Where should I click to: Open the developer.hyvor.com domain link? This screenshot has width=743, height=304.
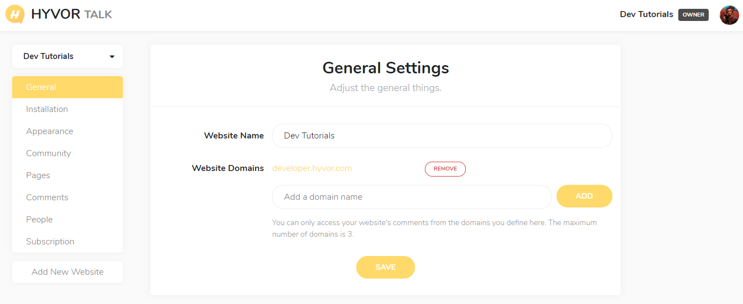(312, 168)
